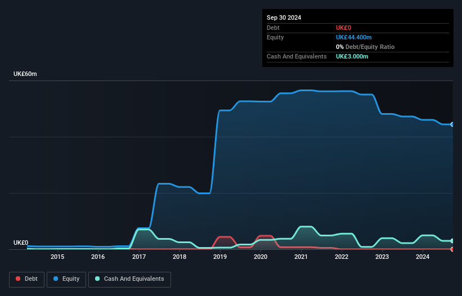This screenshot has height=296, width=462.
Task: Click the teal Cash endpoint marker
Action: (452, 241)
